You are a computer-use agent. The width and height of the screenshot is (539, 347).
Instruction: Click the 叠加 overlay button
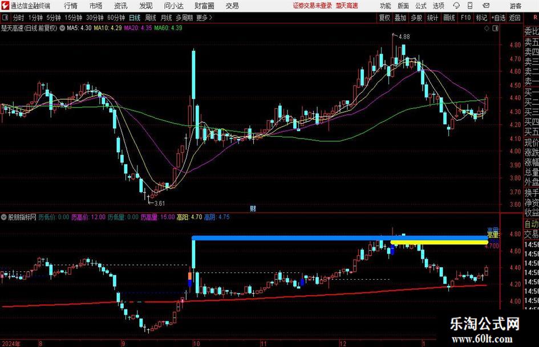coord(400,18)
